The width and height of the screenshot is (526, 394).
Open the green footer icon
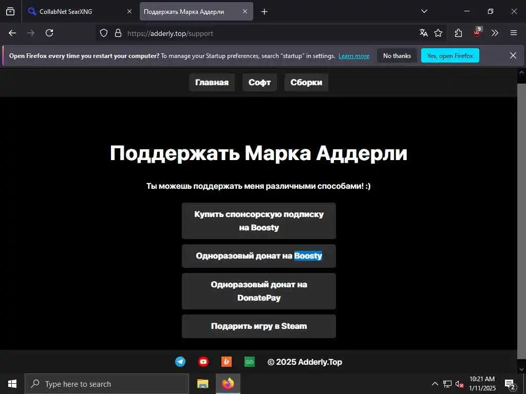click(250, 362)
